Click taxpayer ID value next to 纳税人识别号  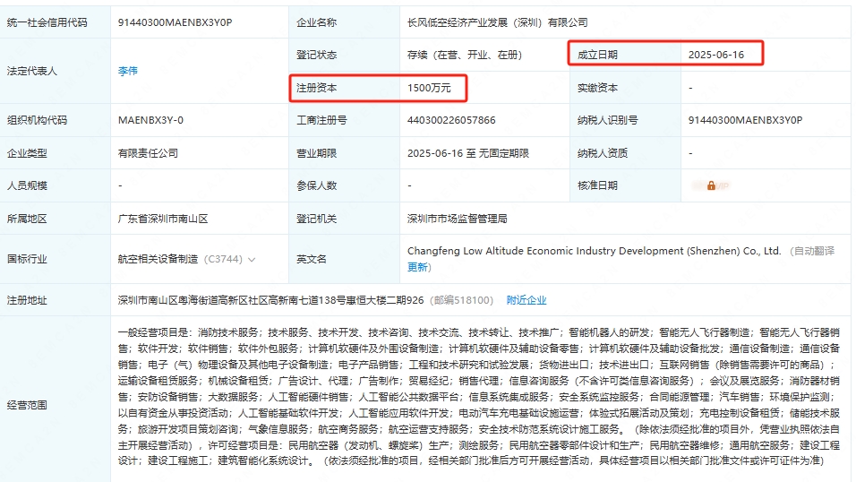pos(745,120)
